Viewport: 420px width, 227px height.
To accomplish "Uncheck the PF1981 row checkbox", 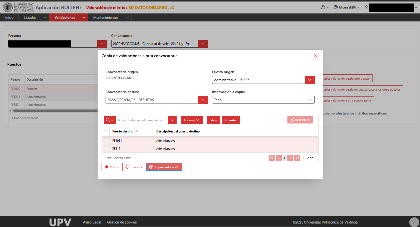I will pyautogui.click(x=106, y=140).
